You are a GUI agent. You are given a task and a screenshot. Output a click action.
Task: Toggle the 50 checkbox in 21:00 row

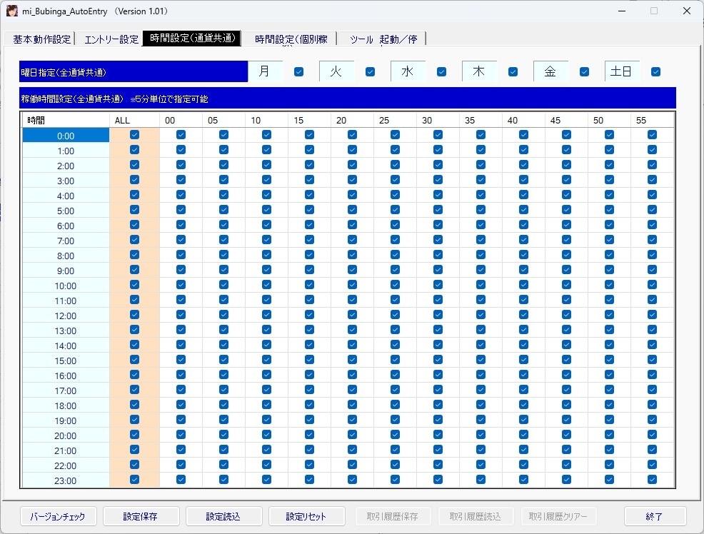tap(609, 450)
